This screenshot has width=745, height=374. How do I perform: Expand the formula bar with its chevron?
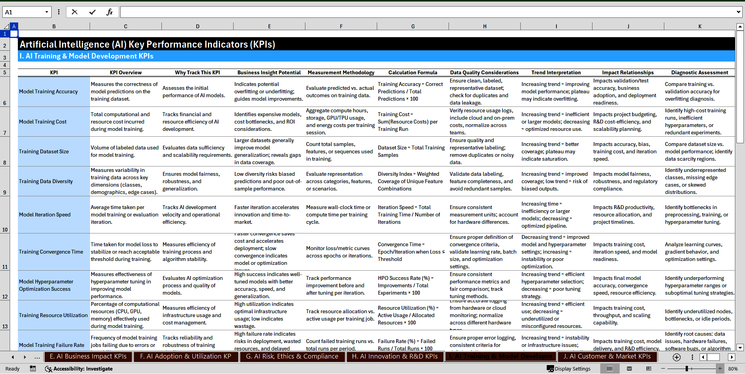coord(739,12)
